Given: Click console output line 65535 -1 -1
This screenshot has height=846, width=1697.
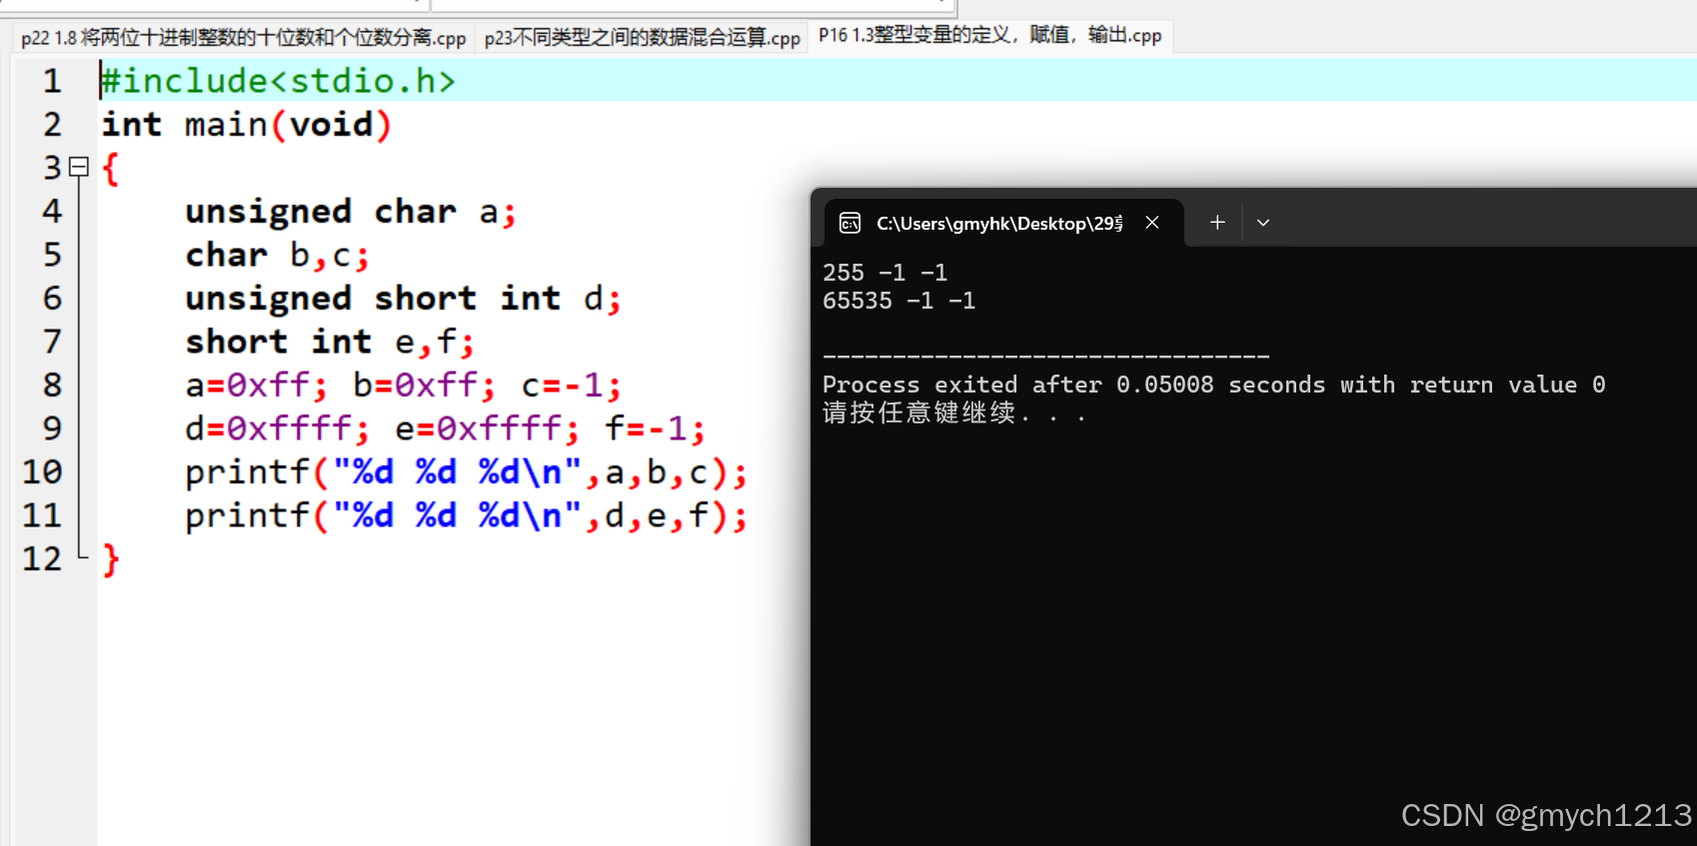Looking at the screenshot, I should [x=898, y=301].
